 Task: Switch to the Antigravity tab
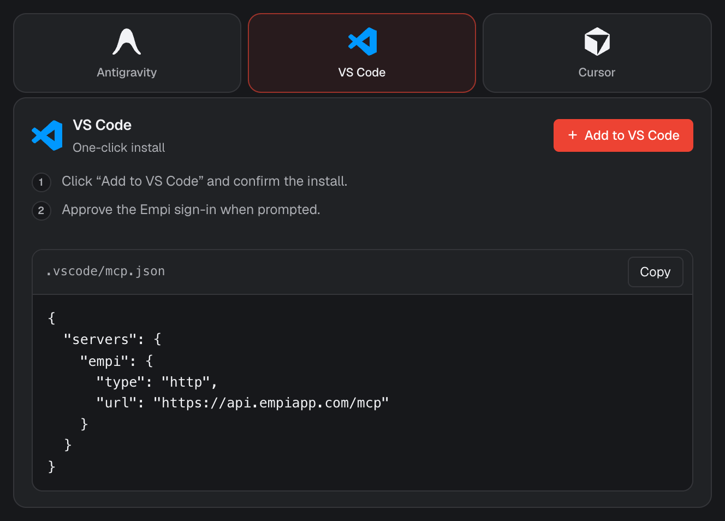click(x=127, y=53)
